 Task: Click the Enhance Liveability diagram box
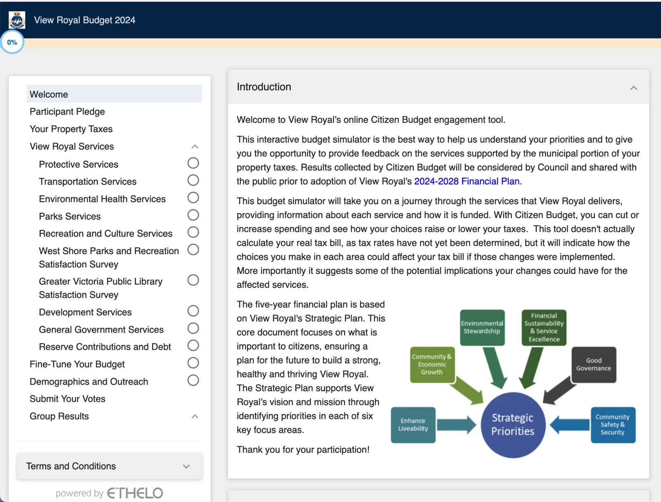pyautogui.click(x=413, y=425)
